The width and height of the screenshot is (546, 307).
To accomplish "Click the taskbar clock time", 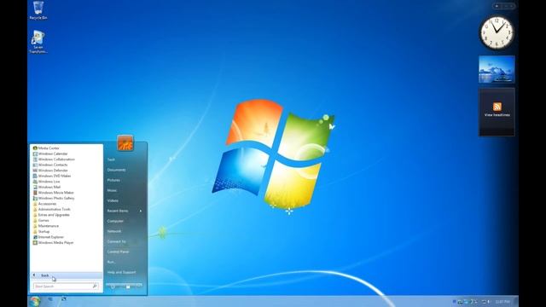I will point(502,302).
